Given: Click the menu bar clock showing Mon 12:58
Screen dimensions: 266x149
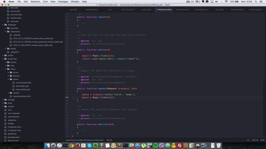Looking at the screenshot, I should [246, 2].
